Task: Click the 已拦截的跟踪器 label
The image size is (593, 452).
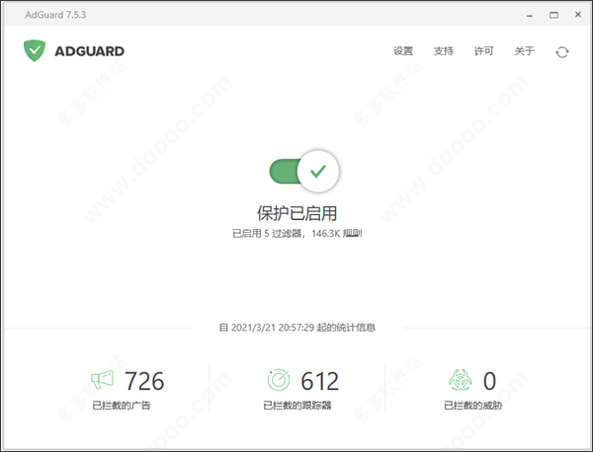Action: (297, 406)
